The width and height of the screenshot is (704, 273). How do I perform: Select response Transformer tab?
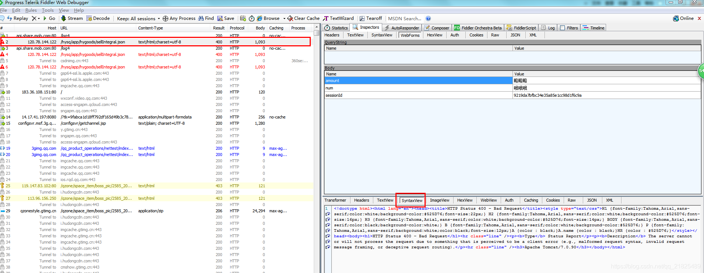[x=335, y=200]
